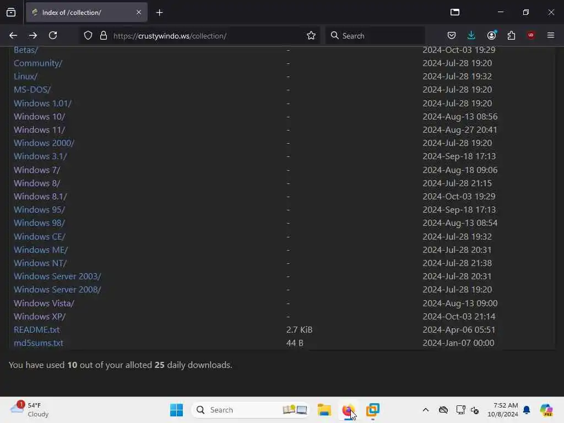Screen dimensions: 564x423
Task: Open the extensions puzzle icon
Action: [x=511, y=35]
